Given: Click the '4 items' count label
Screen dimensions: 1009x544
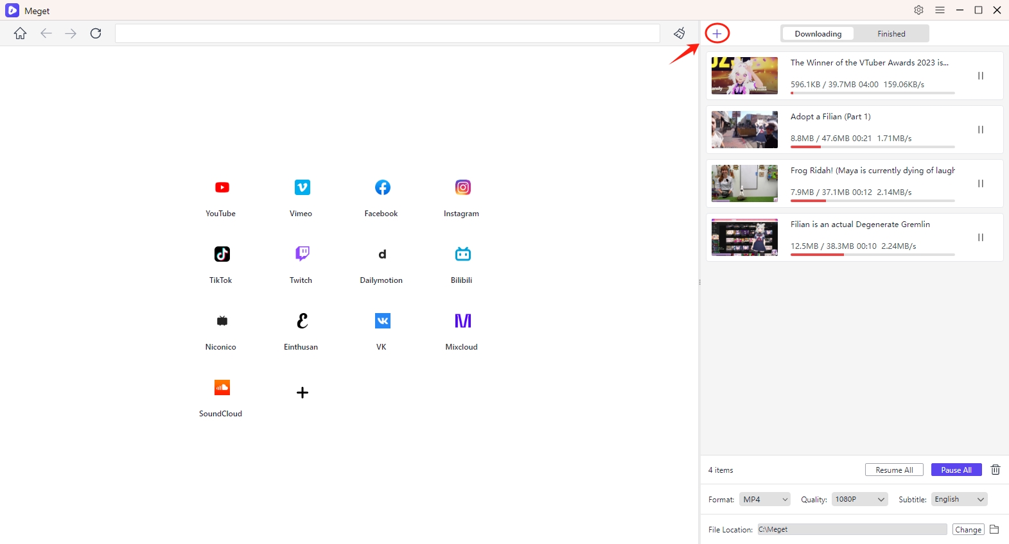Looking at the screenshot, I should pos(721,470).
